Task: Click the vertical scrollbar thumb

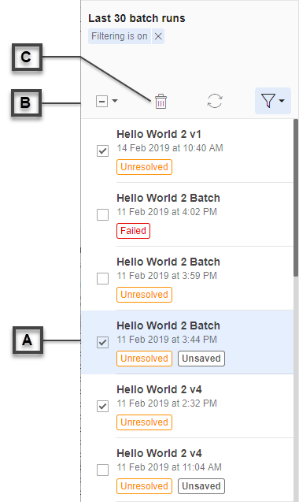Action: [296, 198]
